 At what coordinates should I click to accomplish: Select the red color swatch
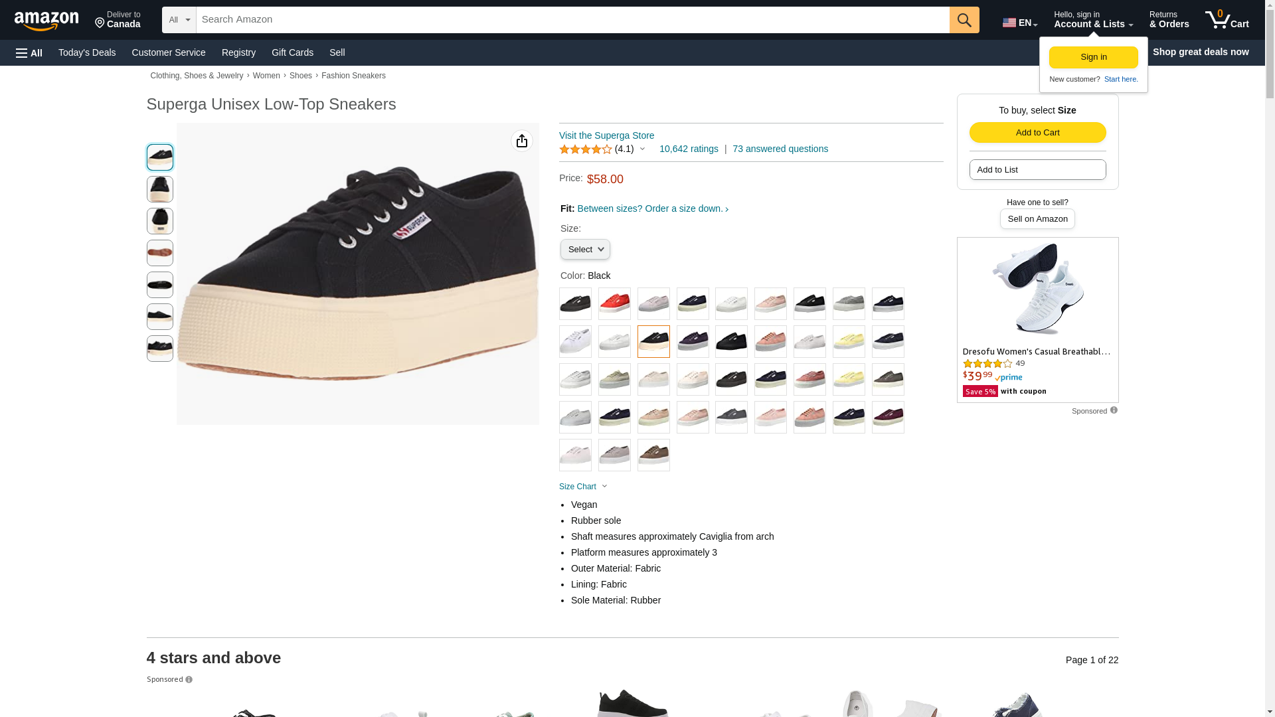point(614,304)
